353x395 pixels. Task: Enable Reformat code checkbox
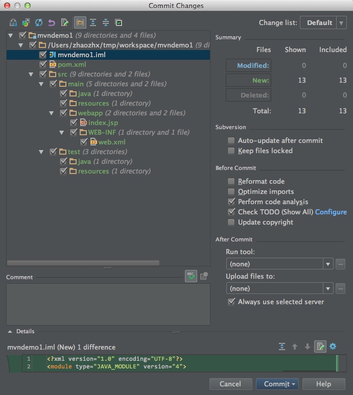[231, 181]
